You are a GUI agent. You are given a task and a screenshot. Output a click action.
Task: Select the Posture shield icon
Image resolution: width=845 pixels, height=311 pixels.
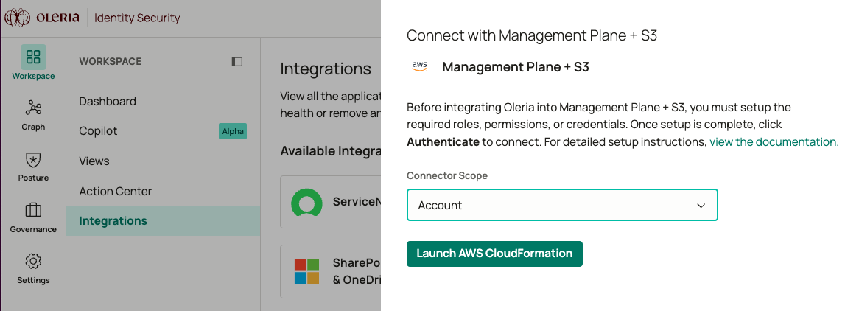33,159
